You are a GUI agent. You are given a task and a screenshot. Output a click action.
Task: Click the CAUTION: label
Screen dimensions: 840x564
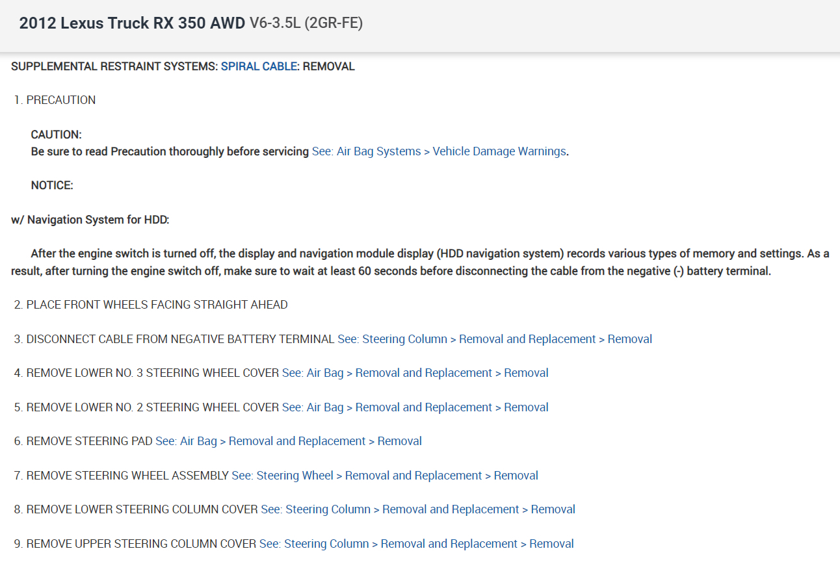56,135
